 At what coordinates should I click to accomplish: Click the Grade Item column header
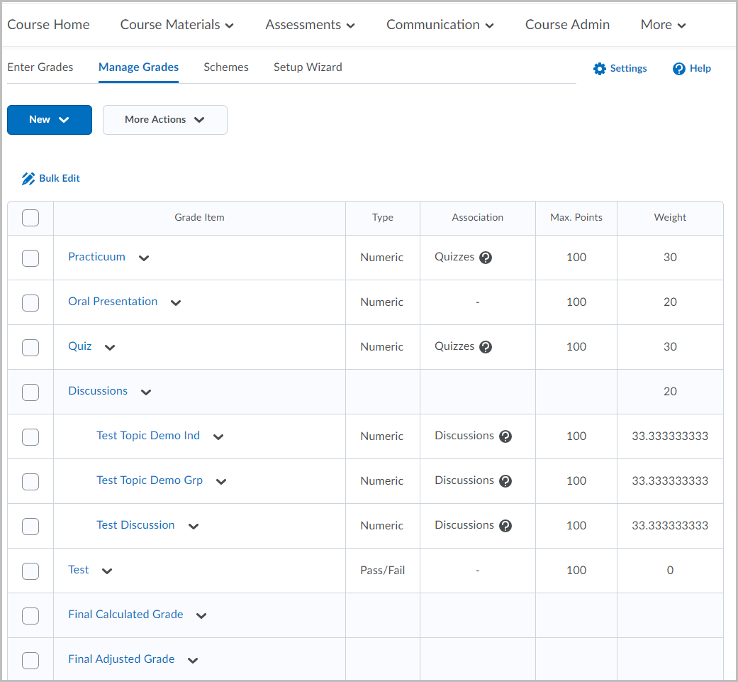pyautogui.click(x=199, y=218)
